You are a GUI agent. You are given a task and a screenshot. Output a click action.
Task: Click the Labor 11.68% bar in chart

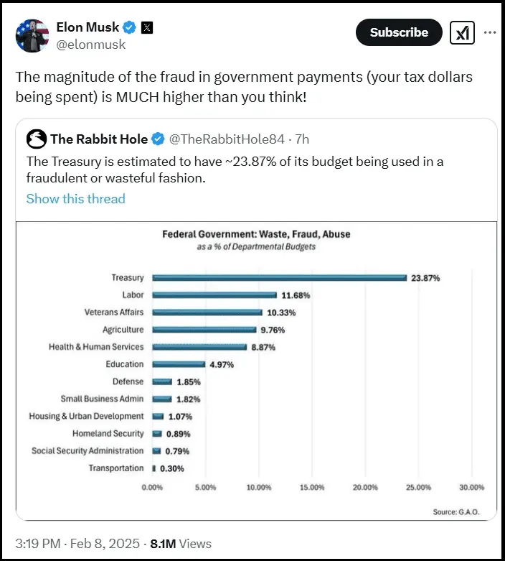point(214,295)
